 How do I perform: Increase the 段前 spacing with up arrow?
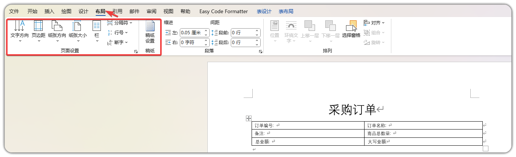point(257,31)
